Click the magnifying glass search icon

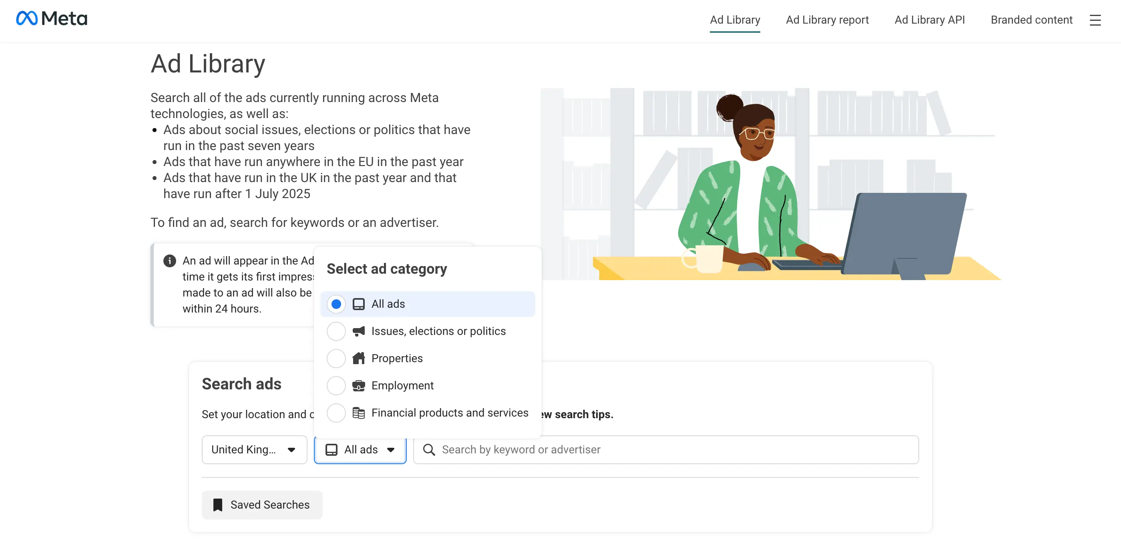(x=429, y=450)
